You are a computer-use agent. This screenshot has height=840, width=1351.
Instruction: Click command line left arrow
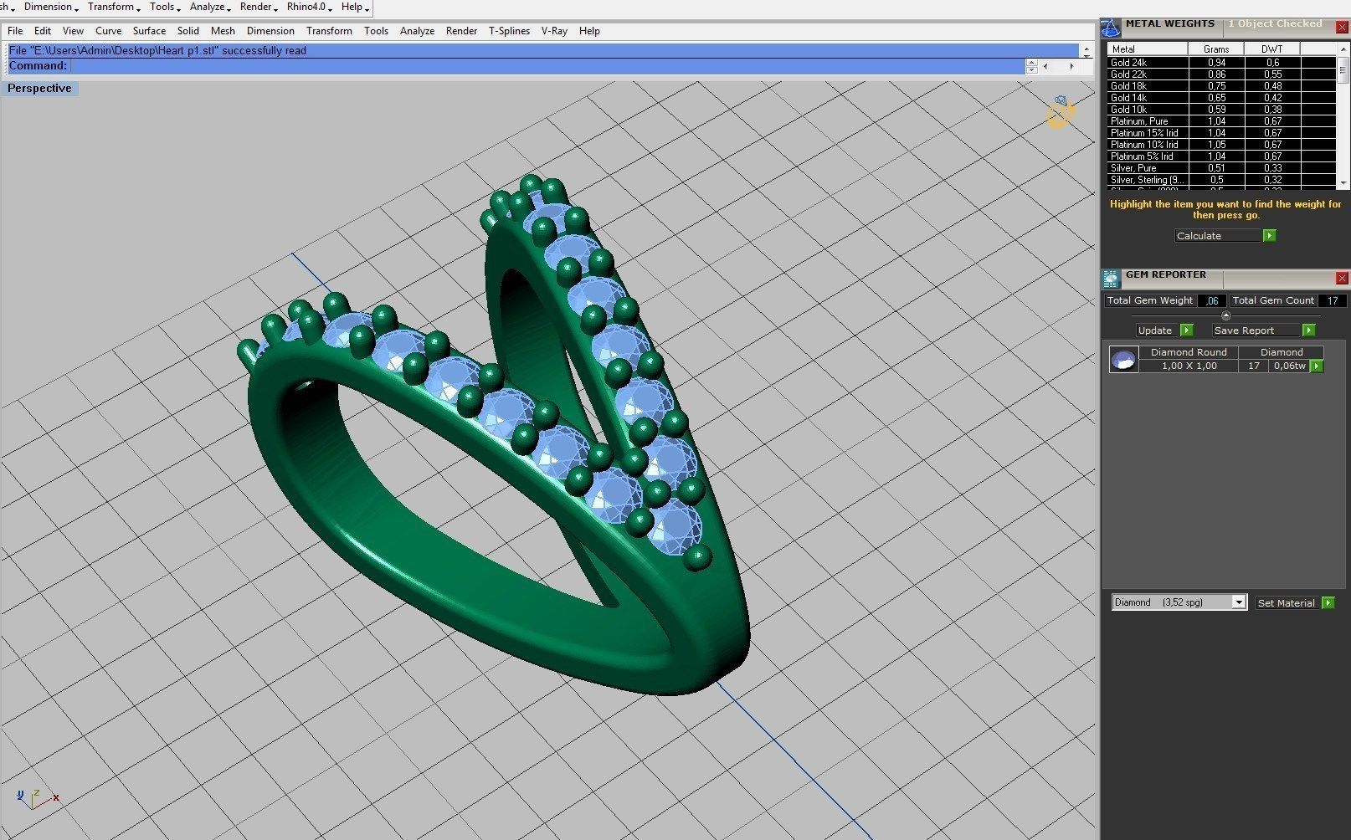point(1045,66)
